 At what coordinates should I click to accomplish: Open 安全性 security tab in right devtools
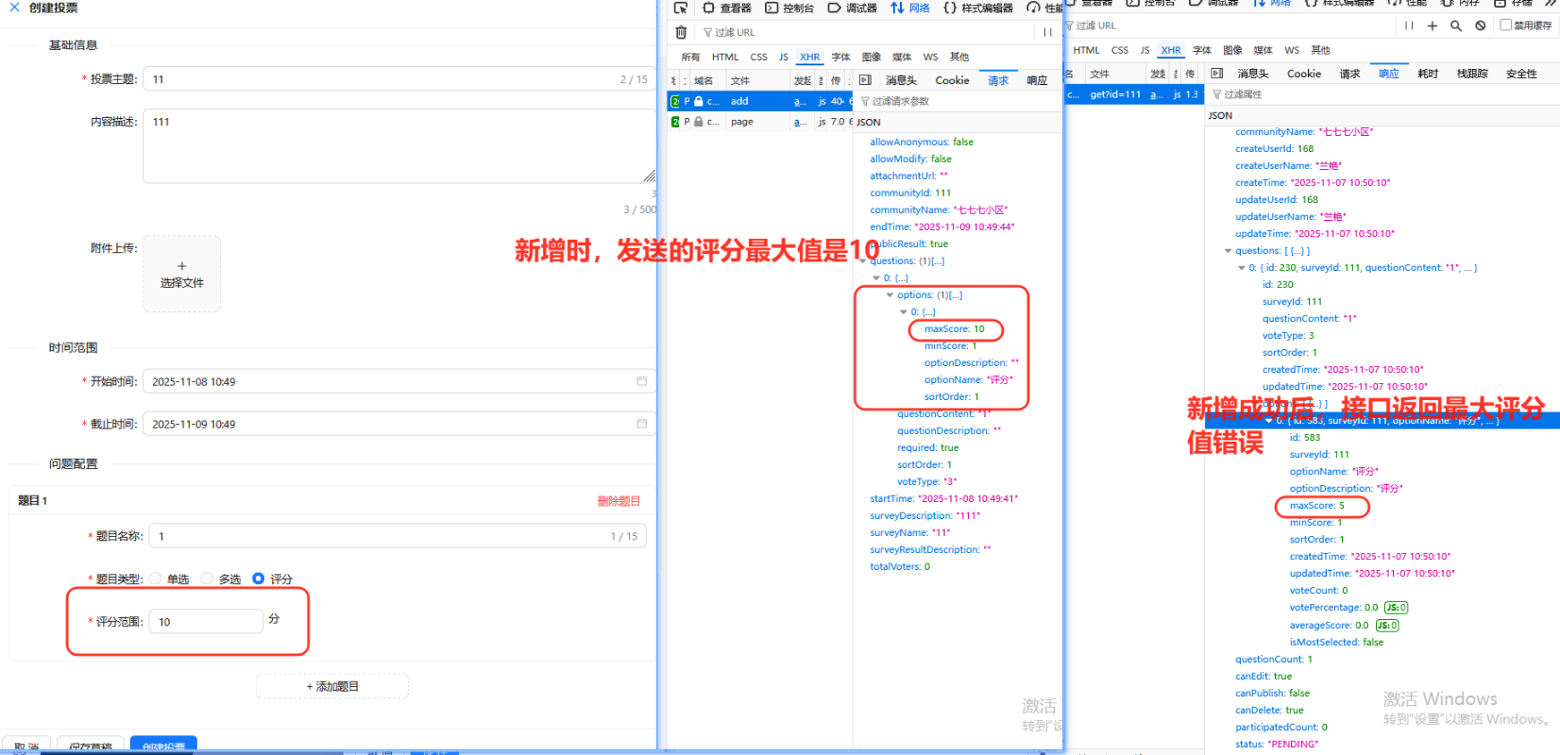pos(1521,73)
